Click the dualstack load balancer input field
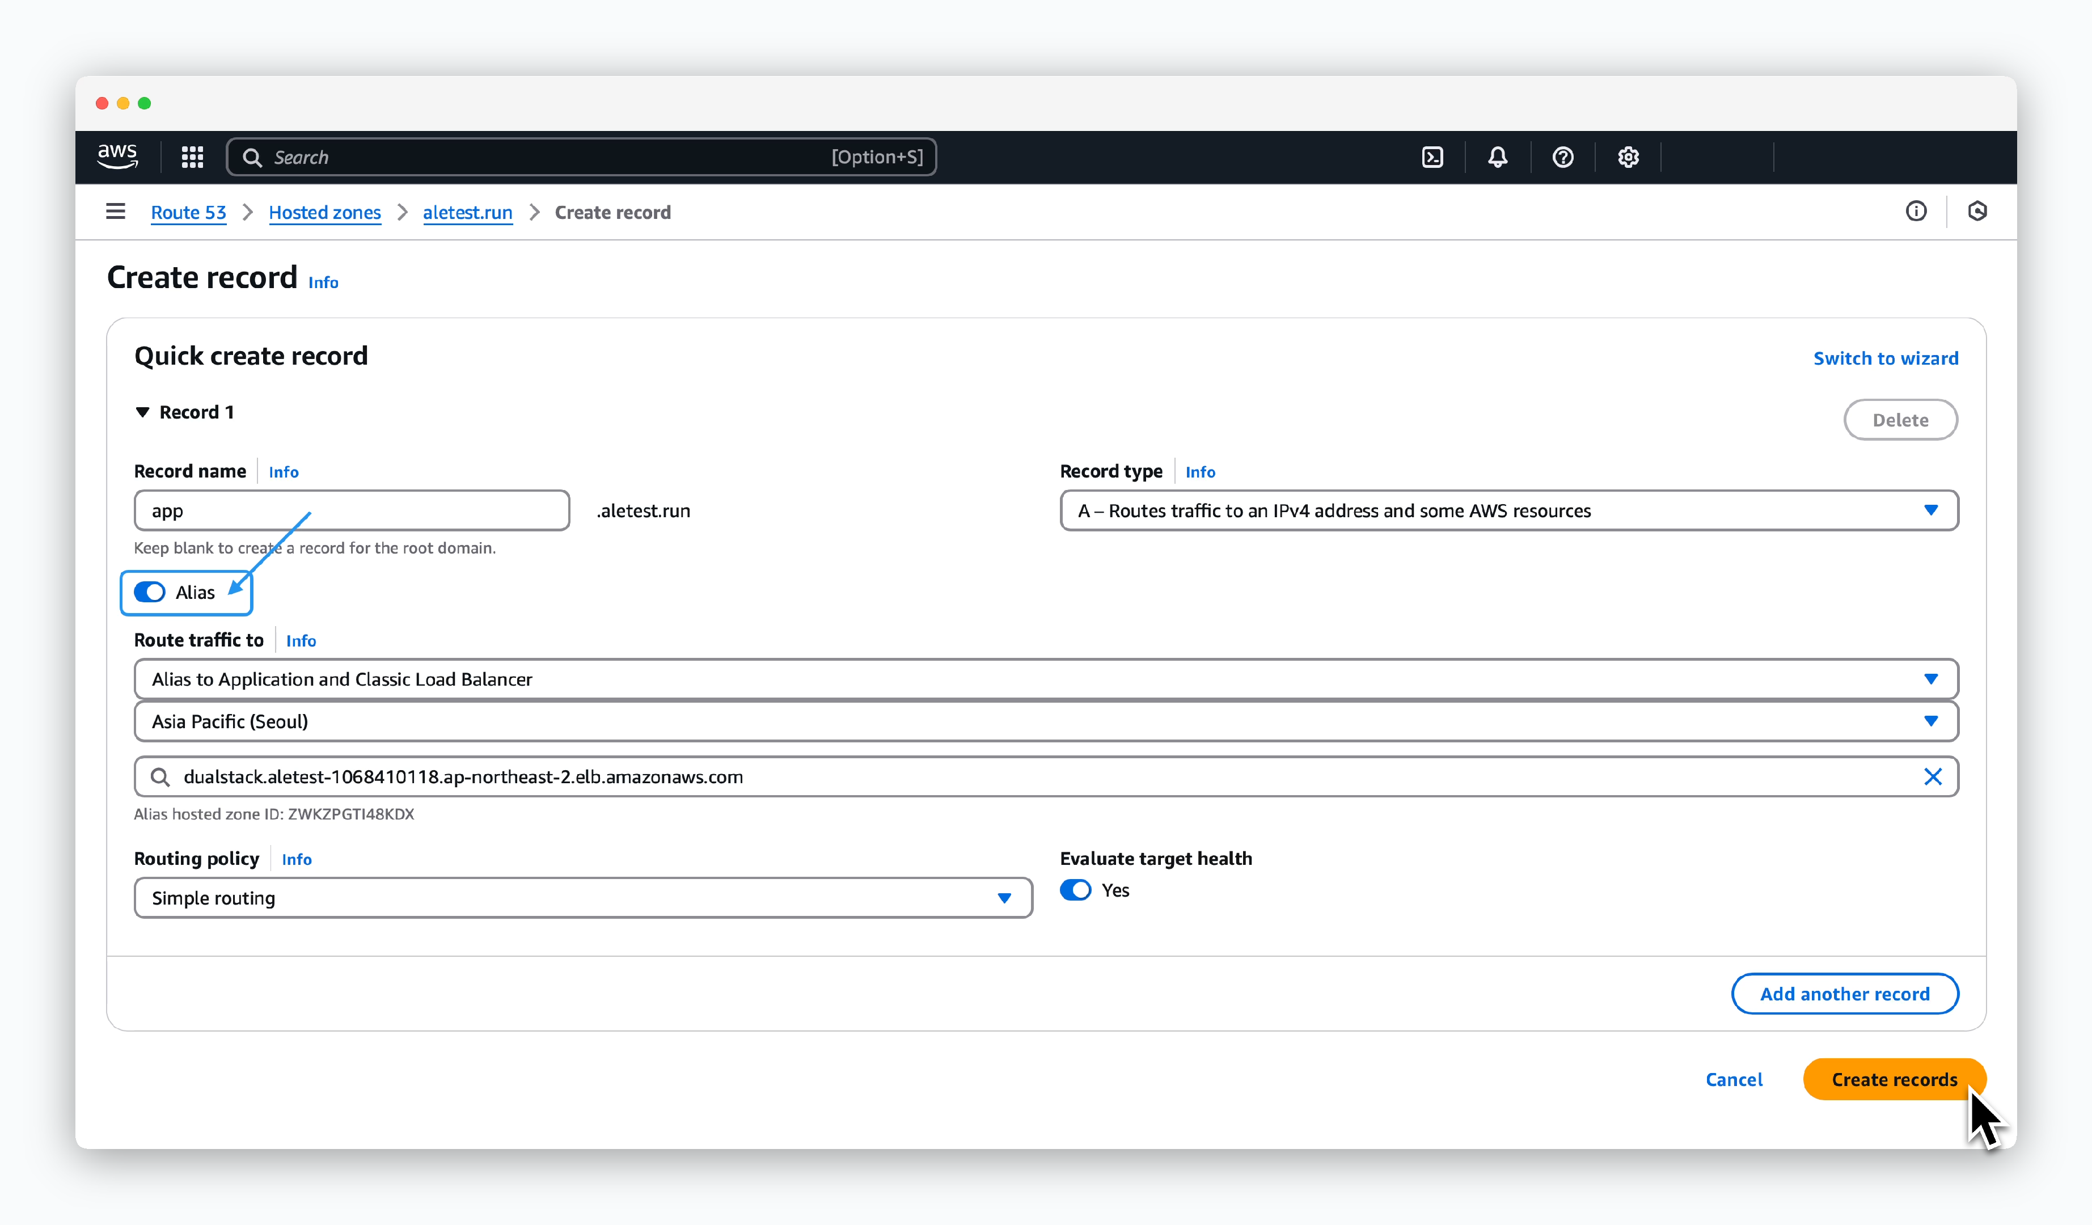The image size is (2092, 1225). pyautogui.click(x=1046, y=777)
